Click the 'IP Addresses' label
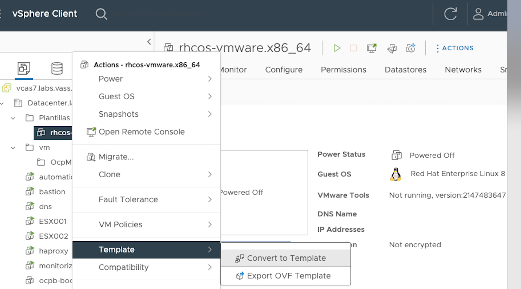 [341, 229]
